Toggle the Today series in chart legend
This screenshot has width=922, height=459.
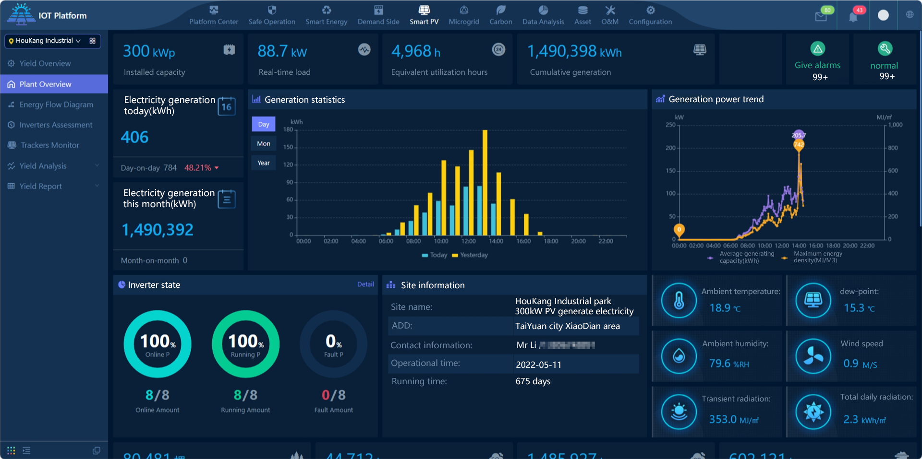tap(434, 255)
